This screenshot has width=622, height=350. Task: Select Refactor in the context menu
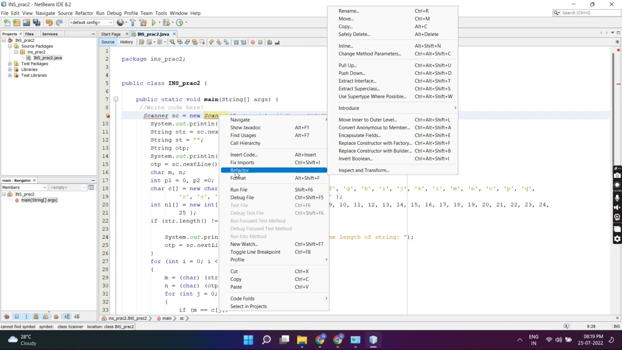click(274, 170)
